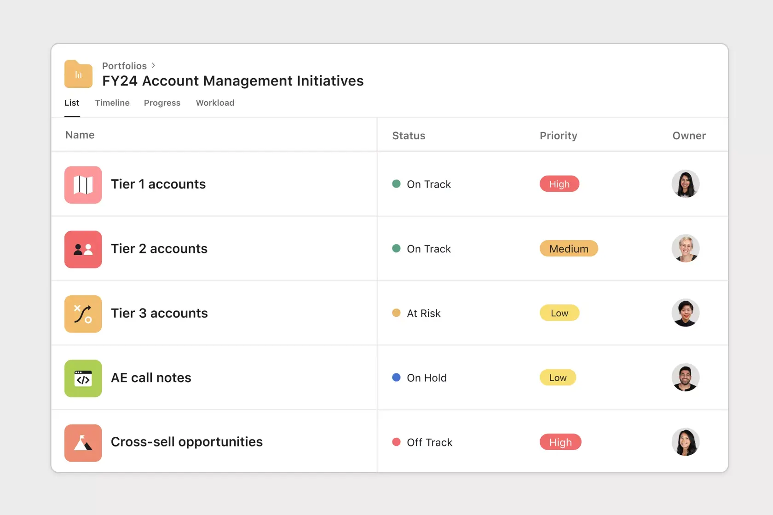Select the Tier 1 accounts map icon
Screen dimensions: 773x515
pos(83,185)
